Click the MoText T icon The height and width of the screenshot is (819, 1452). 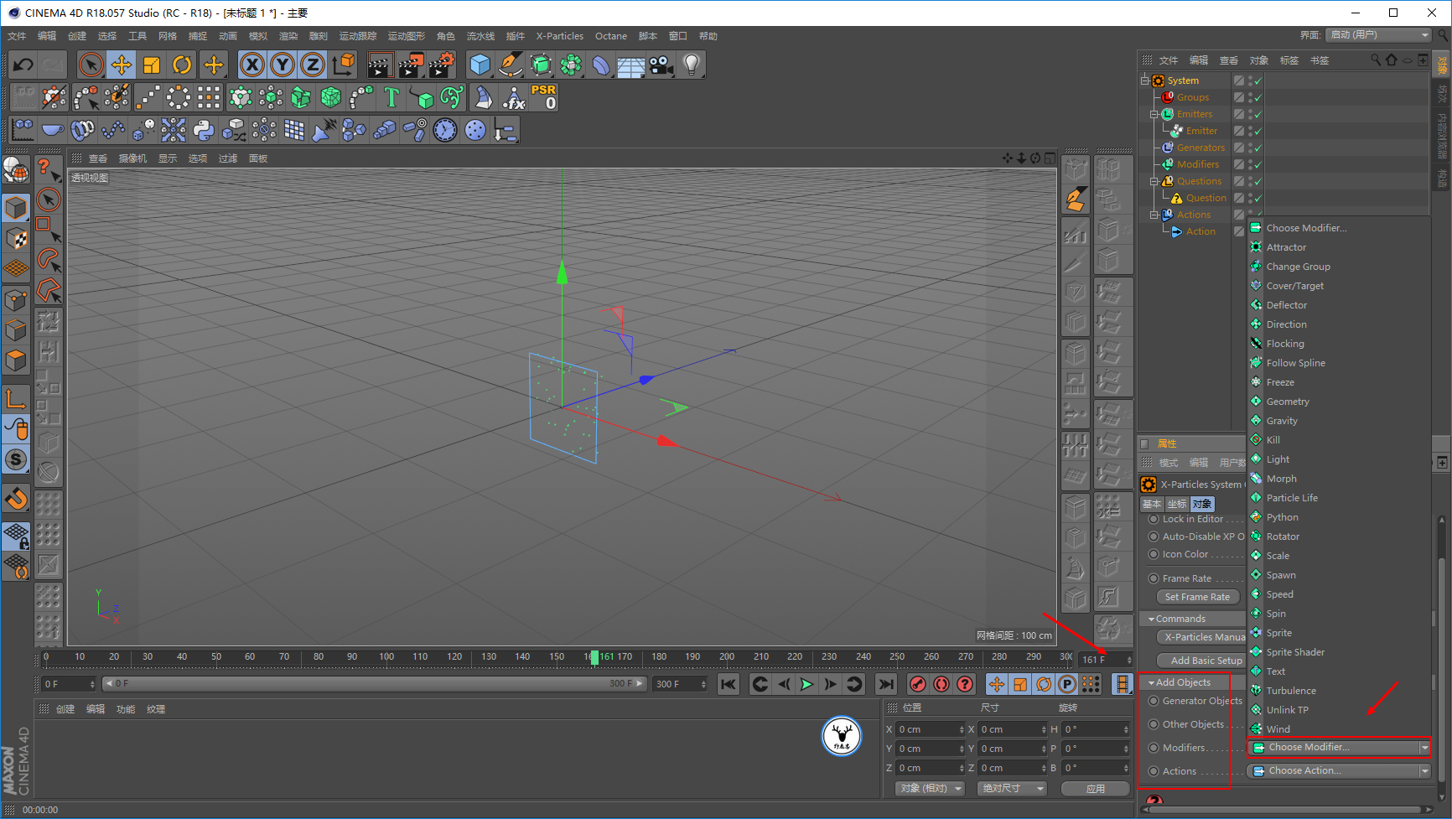coord(392,97)
